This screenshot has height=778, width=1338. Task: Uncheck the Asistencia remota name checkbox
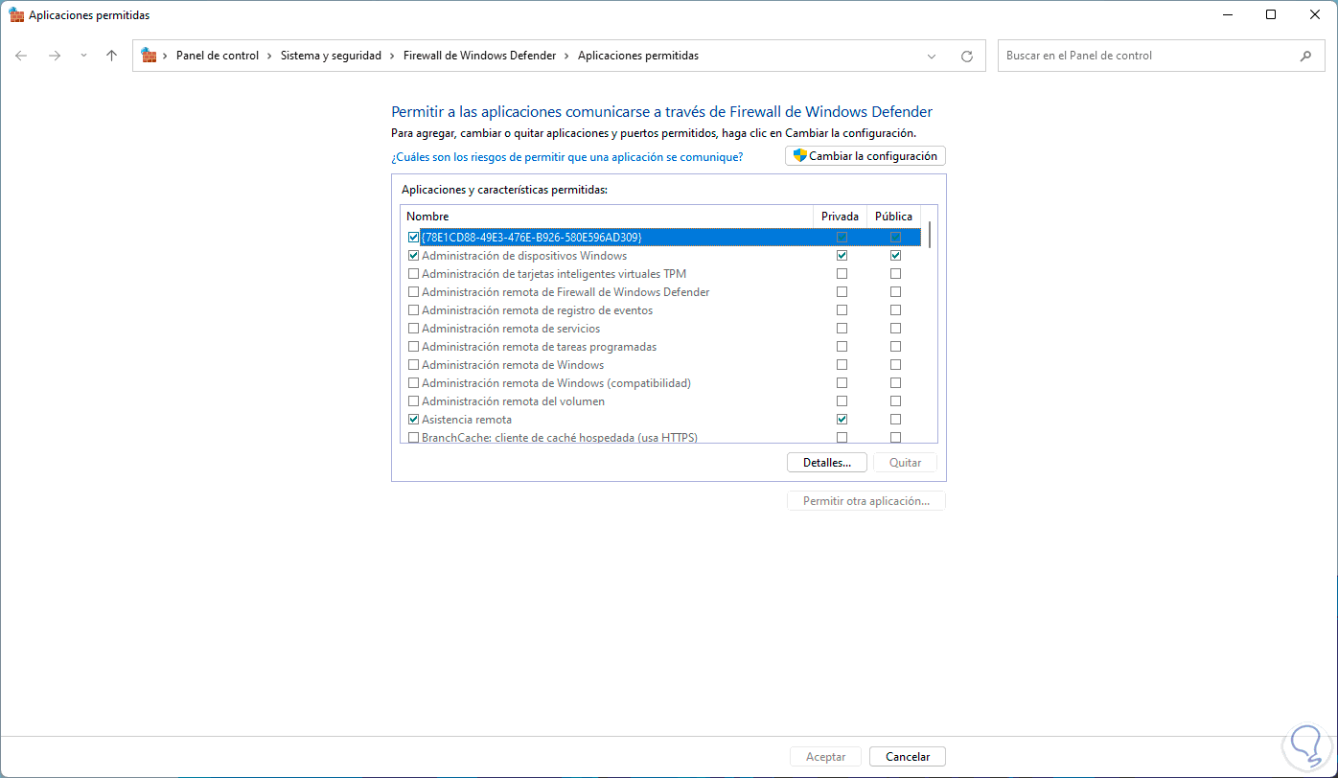point(413,420)
